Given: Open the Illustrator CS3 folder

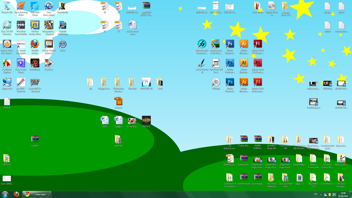Looking at the screenshot, I should pos(313,180).
